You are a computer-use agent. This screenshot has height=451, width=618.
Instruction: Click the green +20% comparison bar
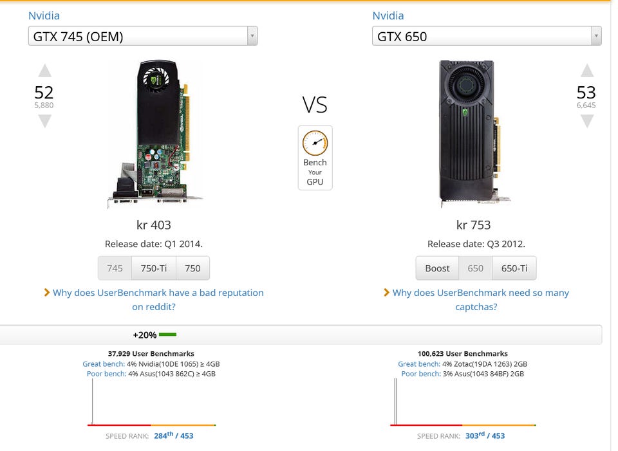tap(167, 335)
